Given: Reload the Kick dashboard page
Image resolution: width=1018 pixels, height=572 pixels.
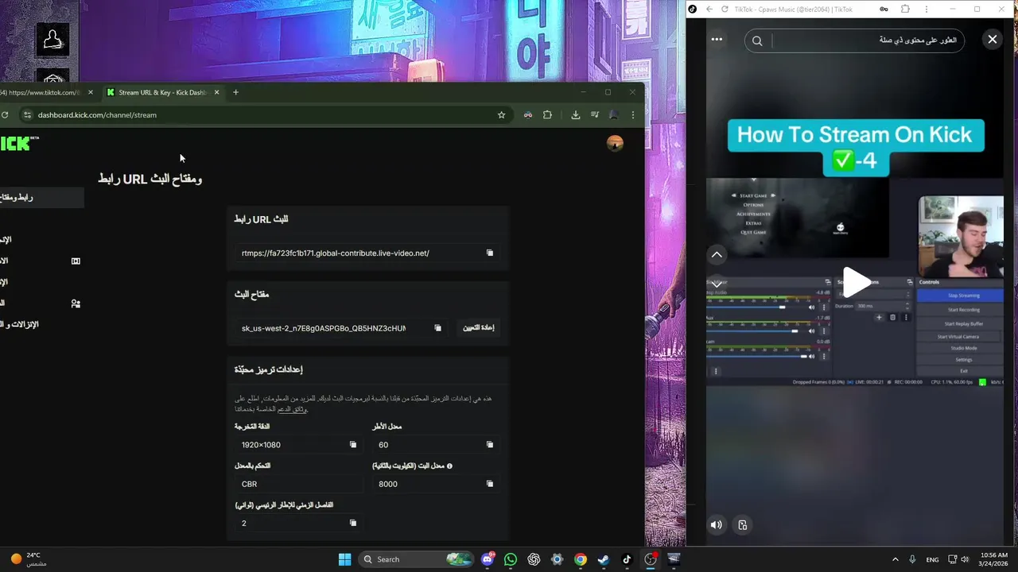Looking at the screenshot, I should click(x=5, y=115).
